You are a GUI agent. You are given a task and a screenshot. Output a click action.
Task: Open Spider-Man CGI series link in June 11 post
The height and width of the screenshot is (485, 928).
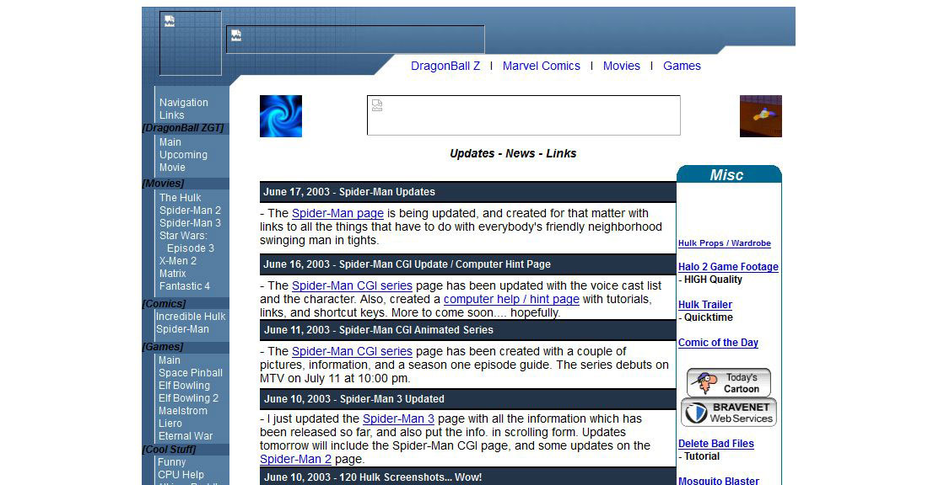352,351
